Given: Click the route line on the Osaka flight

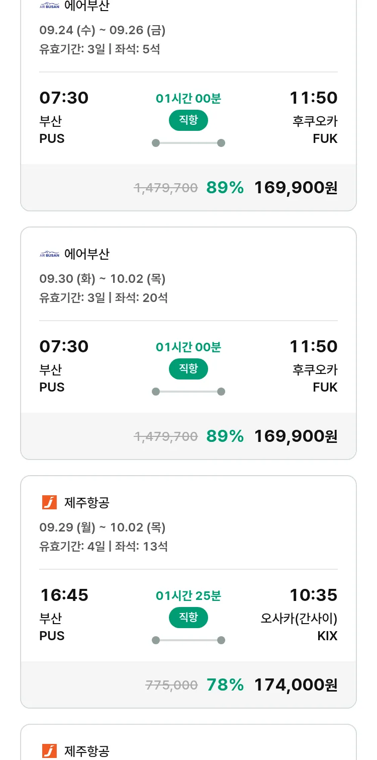Looking at the screenshot, I should tap(188, 640).
